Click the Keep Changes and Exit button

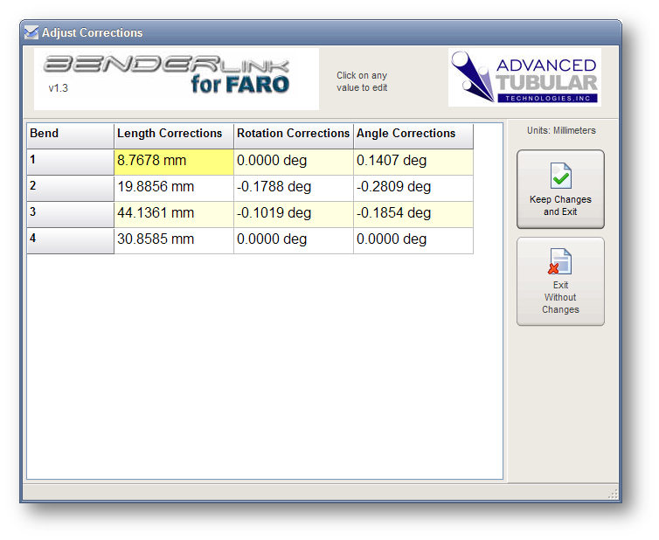point(560,190)
